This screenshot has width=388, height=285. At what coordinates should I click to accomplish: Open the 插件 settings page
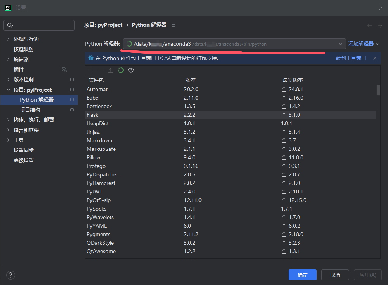19,69
